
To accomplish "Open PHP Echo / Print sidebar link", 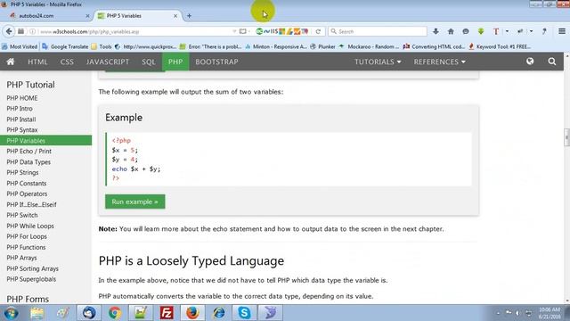I will click(x=29, y=151).
